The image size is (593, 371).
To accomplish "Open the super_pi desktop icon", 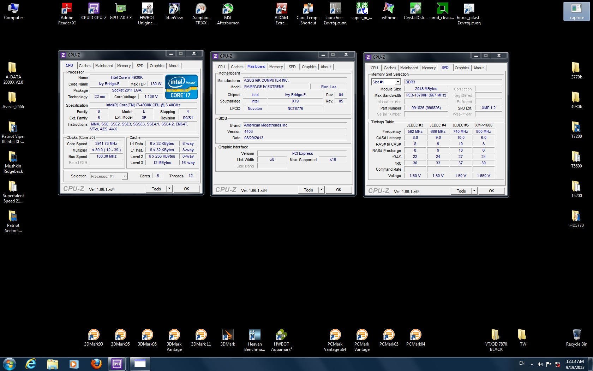I will tap(362, 11).
